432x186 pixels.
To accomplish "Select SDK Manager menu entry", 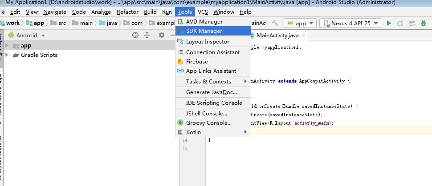I will coord(213,31).
